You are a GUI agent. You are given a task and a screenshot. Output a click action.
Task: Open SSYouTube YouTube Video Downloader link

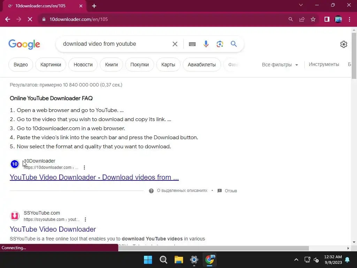[x=53, y=229]
